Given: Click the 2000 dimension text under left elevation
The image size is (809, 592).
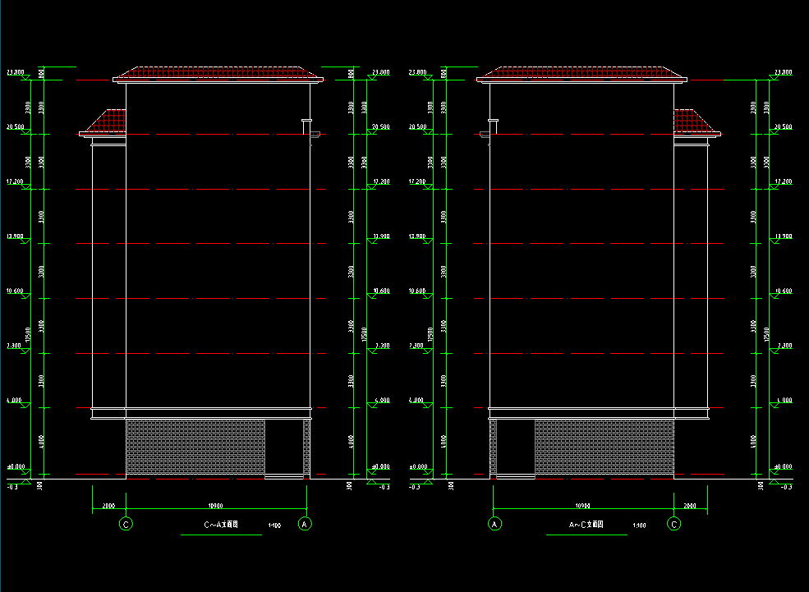Looking at the screenshot, I should coord(108,506).
